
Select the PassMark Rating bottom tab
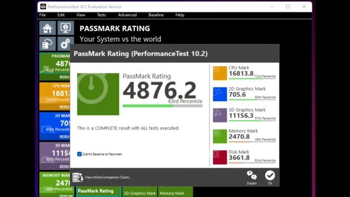tap(99, 192)
